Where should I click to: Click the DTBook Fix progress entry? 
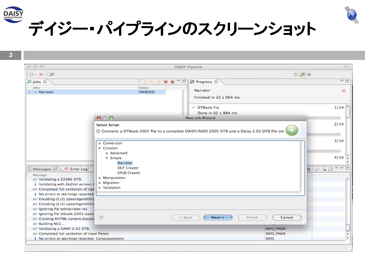tap(208, 107)
